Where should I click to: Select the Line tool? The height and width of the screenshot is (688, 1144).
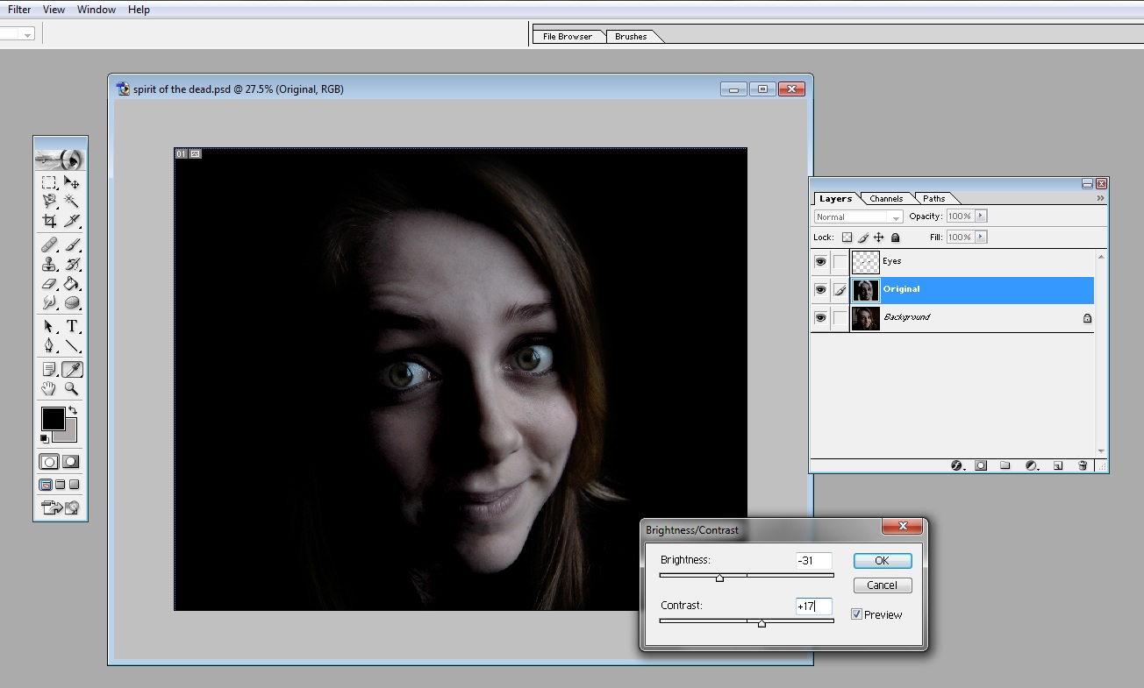(72, 345)
